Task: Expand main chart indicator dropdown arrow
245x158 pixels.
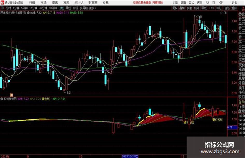Action: (x=28, y=13)
